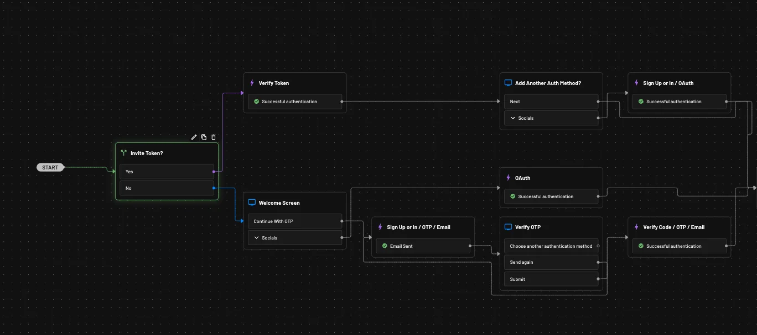Click the Sign Up or In / OAuth title
This screenshot has height=335, width=757.
[x=668, y=83]
